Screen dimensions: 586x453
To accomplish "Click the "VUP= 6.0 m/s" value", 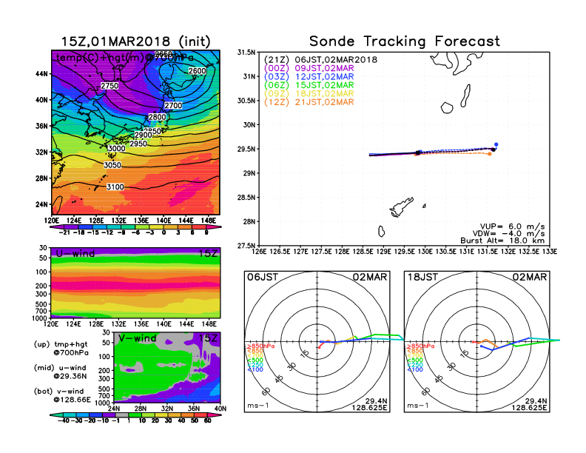I will tap(512, 226).
